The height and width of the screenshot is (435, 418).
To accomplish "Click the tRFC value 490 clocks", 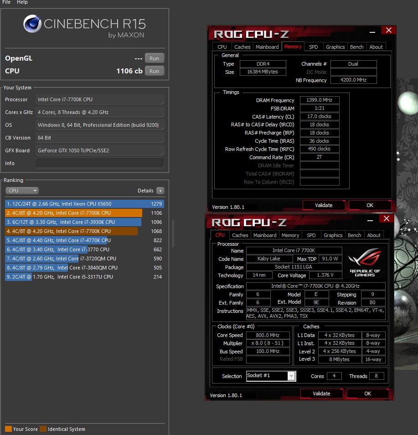I will click(x=320, y=149).
